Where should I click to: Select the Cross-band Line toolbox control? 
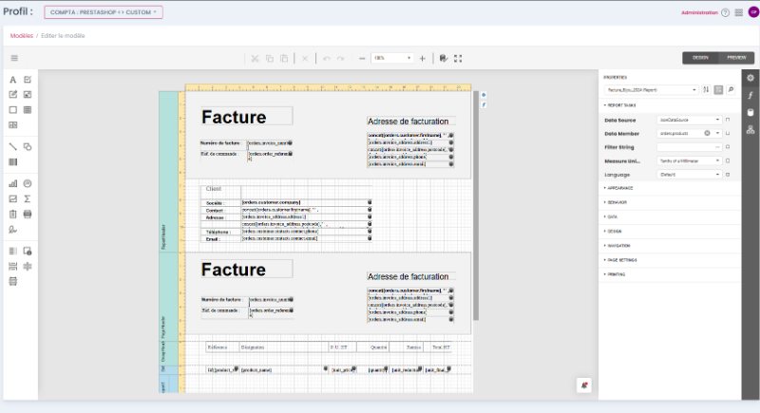[28, 266]
